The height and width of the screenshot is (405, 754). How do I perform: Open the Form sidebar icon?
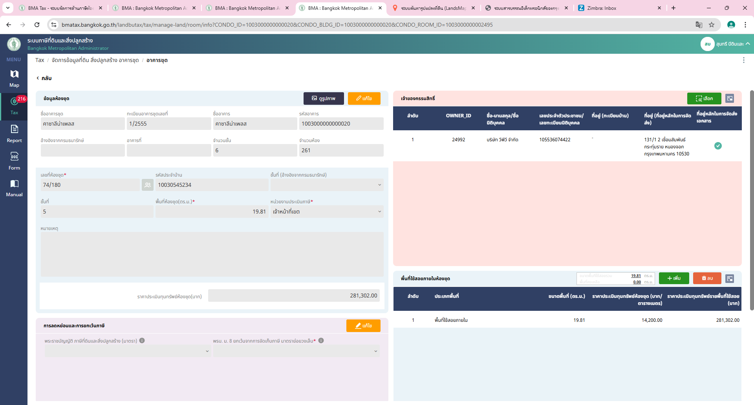14,161
